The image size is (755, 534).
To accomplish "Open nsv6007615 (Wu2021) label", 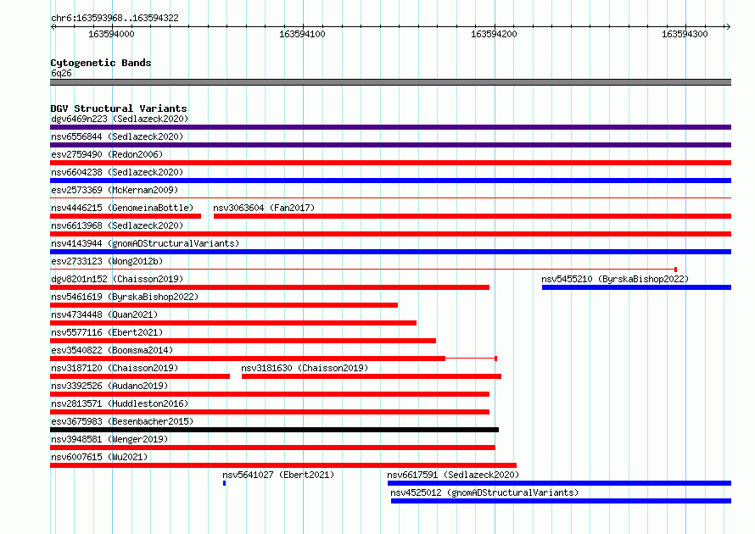I will [99, 457].
